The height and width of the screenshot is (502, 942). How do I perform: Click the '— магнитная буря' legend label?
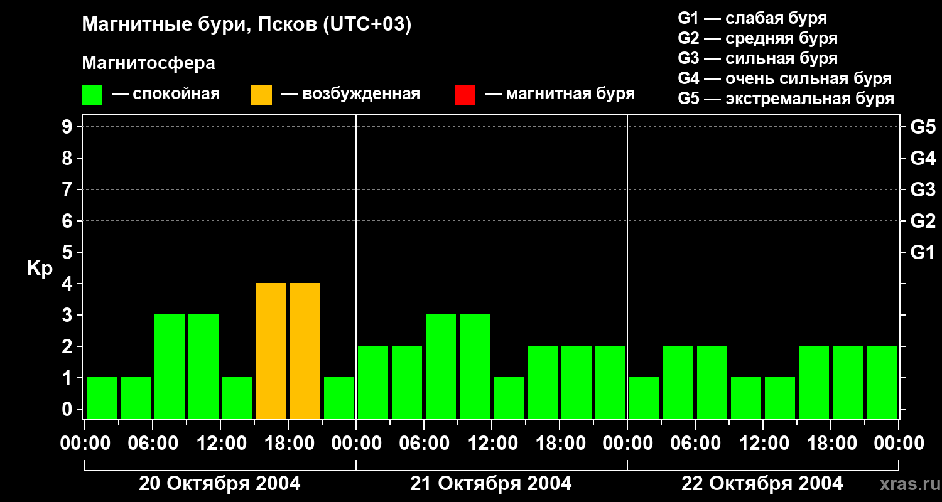pos(560,94)
